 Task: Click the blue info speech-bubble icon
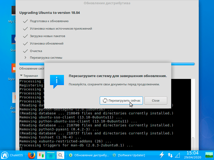point(57,82)
